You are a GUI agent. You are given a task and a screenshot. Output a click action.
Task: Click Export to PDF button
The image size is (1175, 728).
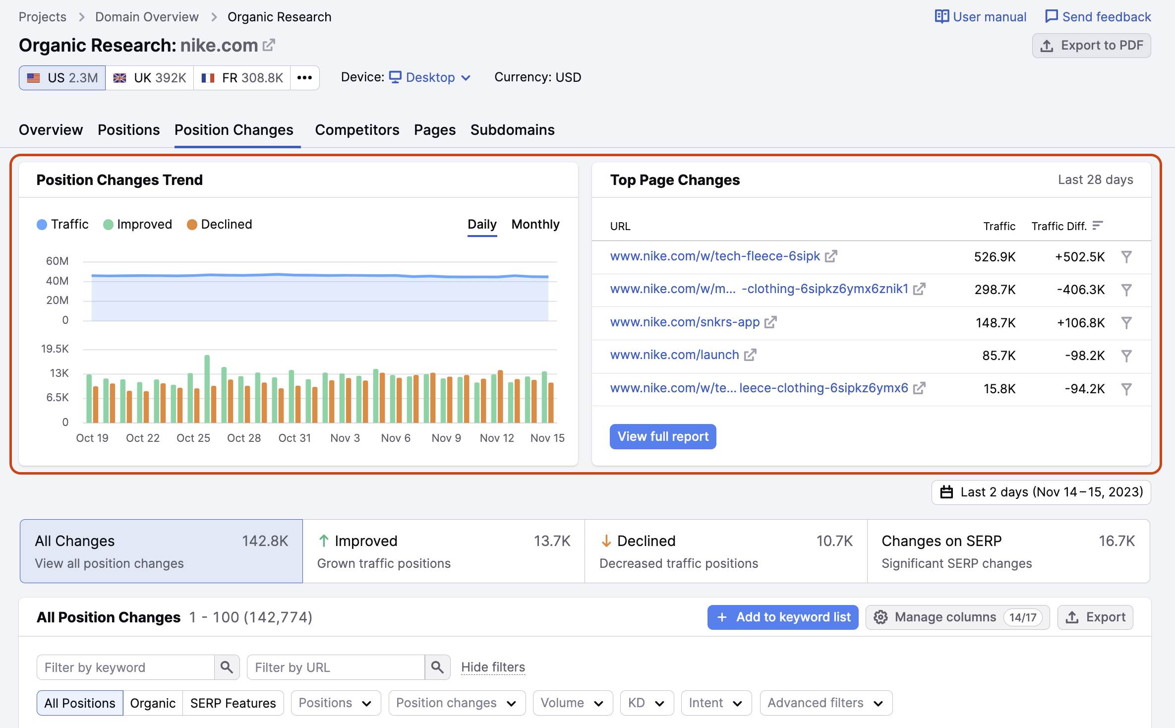pos(1092,46)
